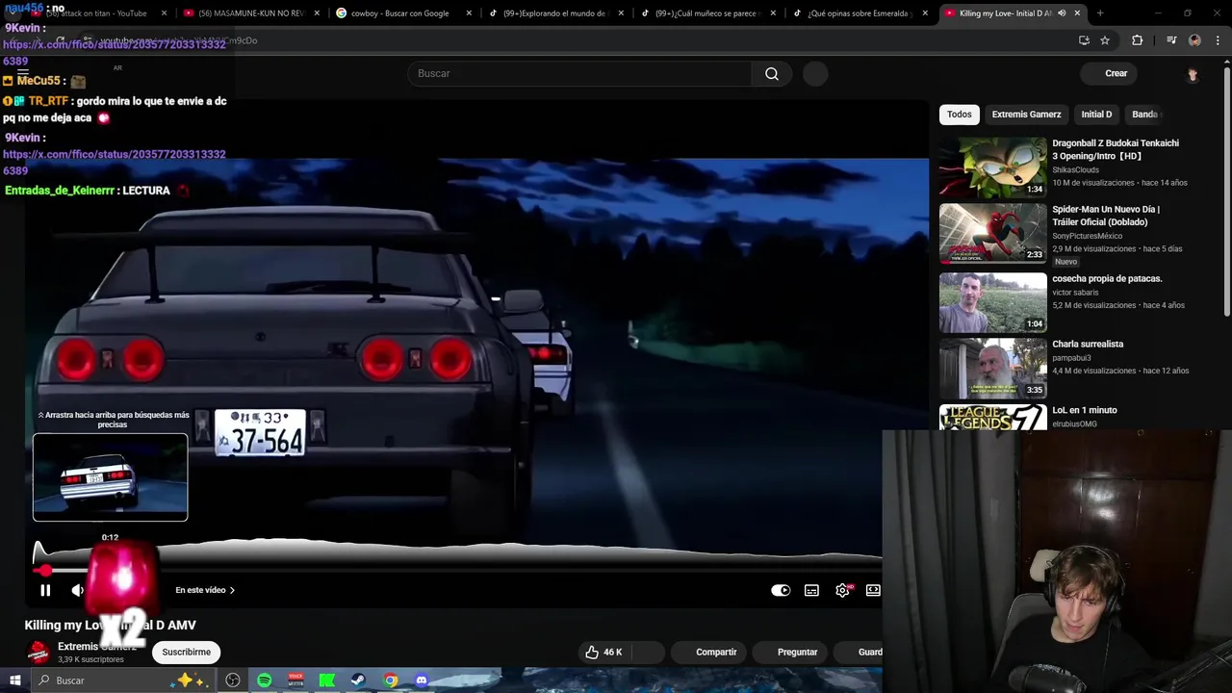Click the install app icon in address bar

[1084, 40]
